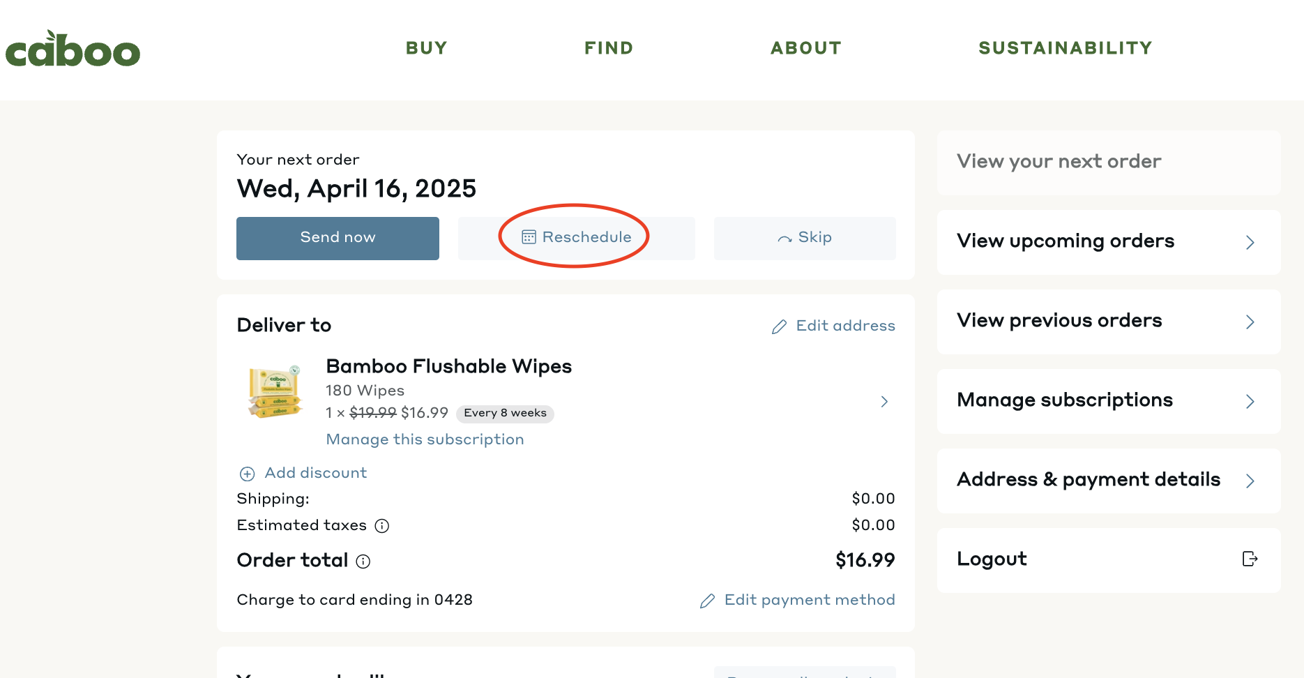Open Manage subscriptions
The image size is (1304, 678).
(1109, 401)
